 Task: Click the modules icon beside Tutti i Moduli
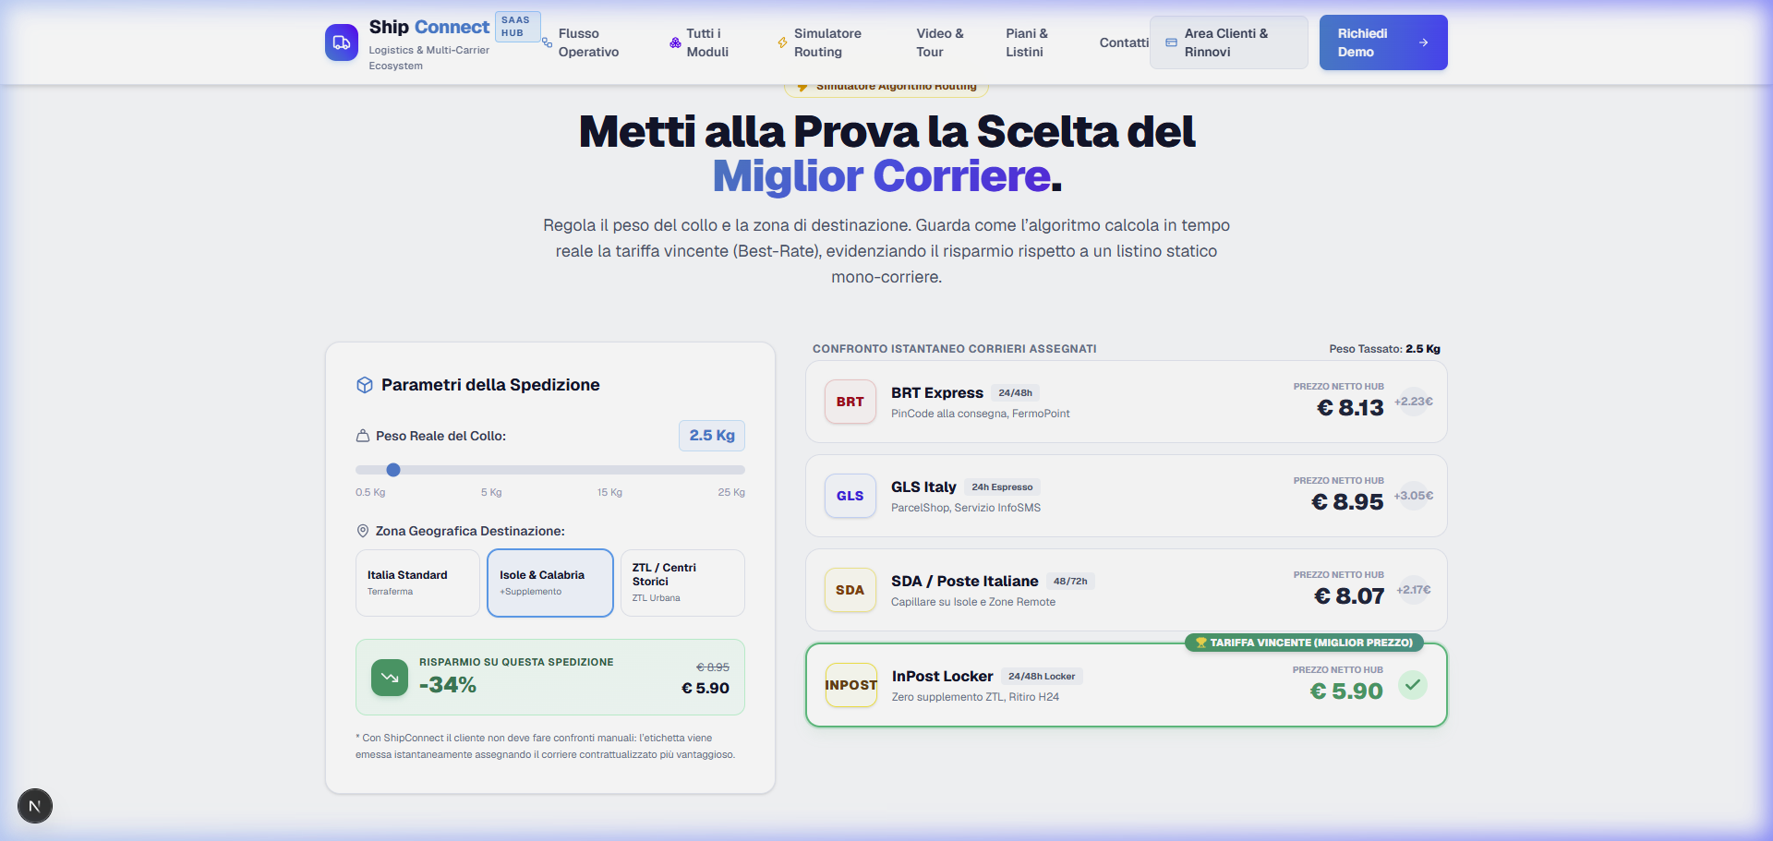pos(675,42)
